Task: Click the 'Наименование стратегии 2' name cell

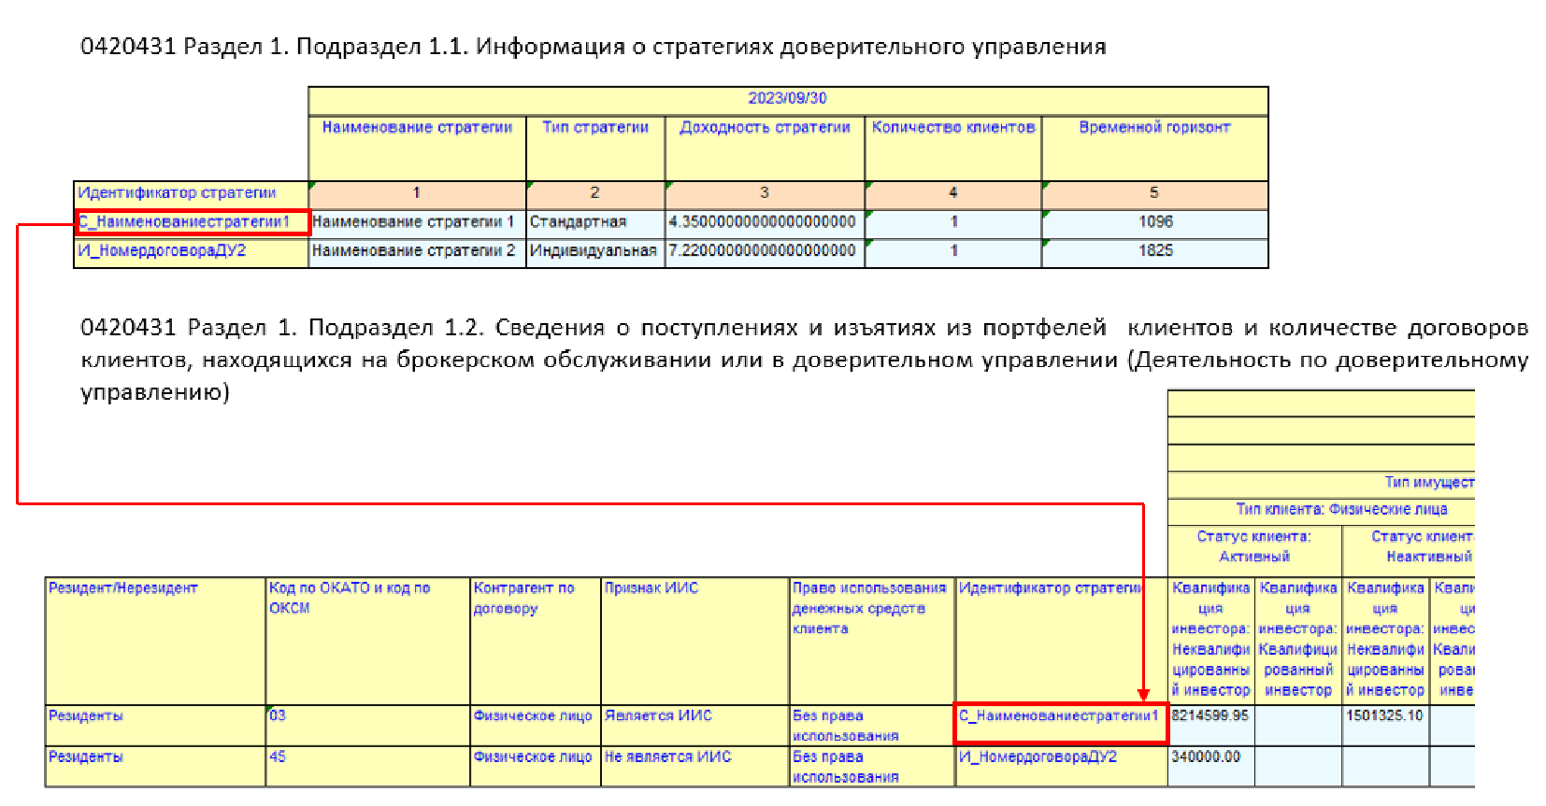Action: pos(413,251)
